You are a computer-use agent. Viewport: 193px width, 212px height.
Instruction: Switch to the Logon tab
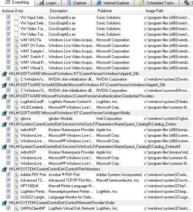click(48, 3)
